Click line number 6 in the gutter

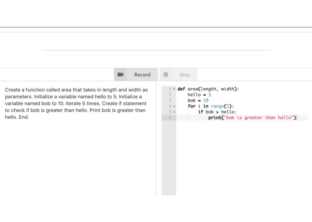coord(170,117)
